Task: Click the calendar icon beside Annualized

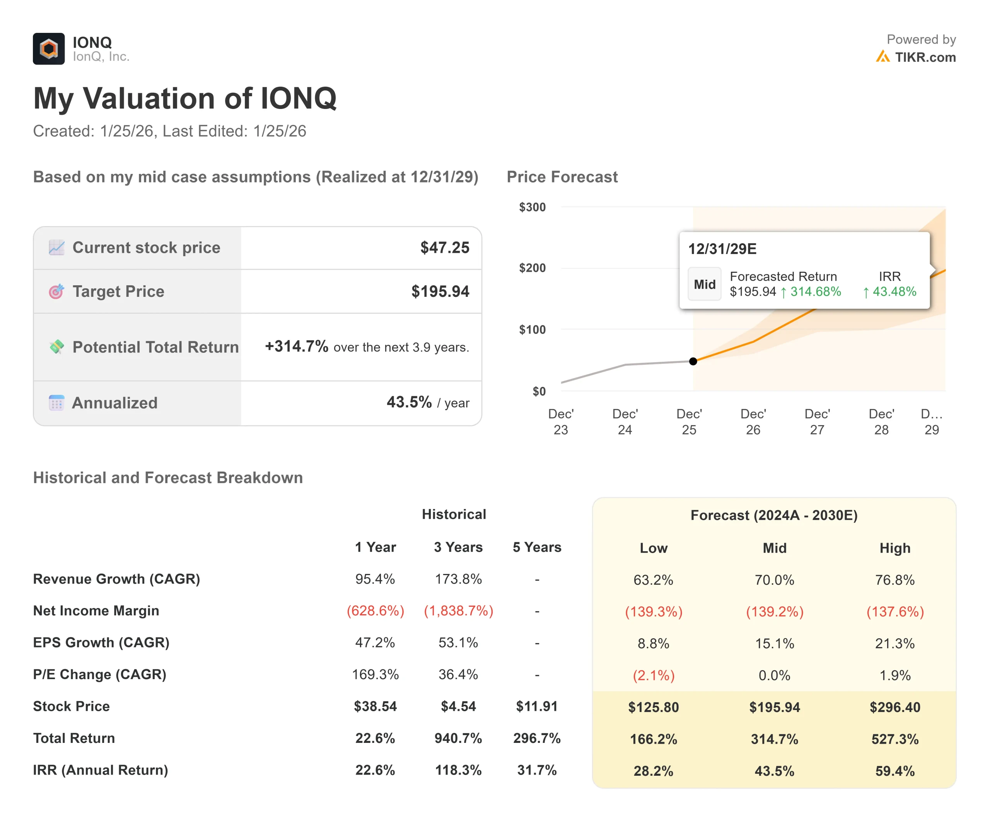Action: click(56, 402)
